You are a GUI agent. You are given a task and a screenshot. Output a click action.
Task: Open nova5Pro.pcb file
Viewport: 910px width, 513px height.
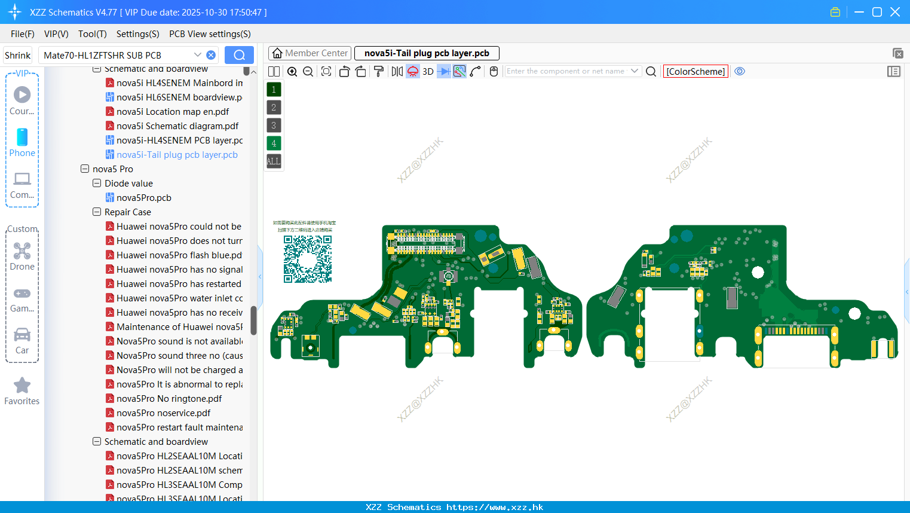143,198
